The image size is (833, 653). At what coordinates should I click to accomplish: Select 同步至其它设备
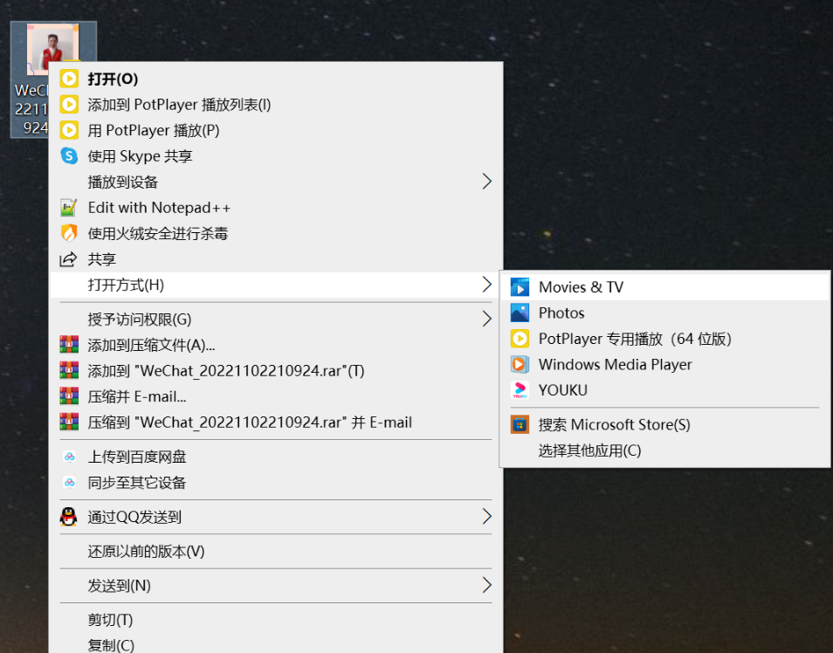(276, 483)
